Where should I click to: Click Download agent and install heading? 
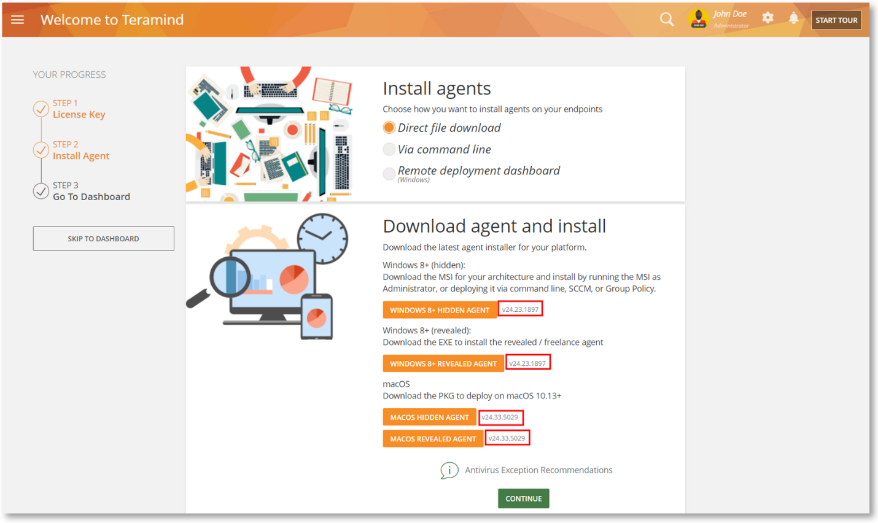pyautogui.click(x=494, y=226)
